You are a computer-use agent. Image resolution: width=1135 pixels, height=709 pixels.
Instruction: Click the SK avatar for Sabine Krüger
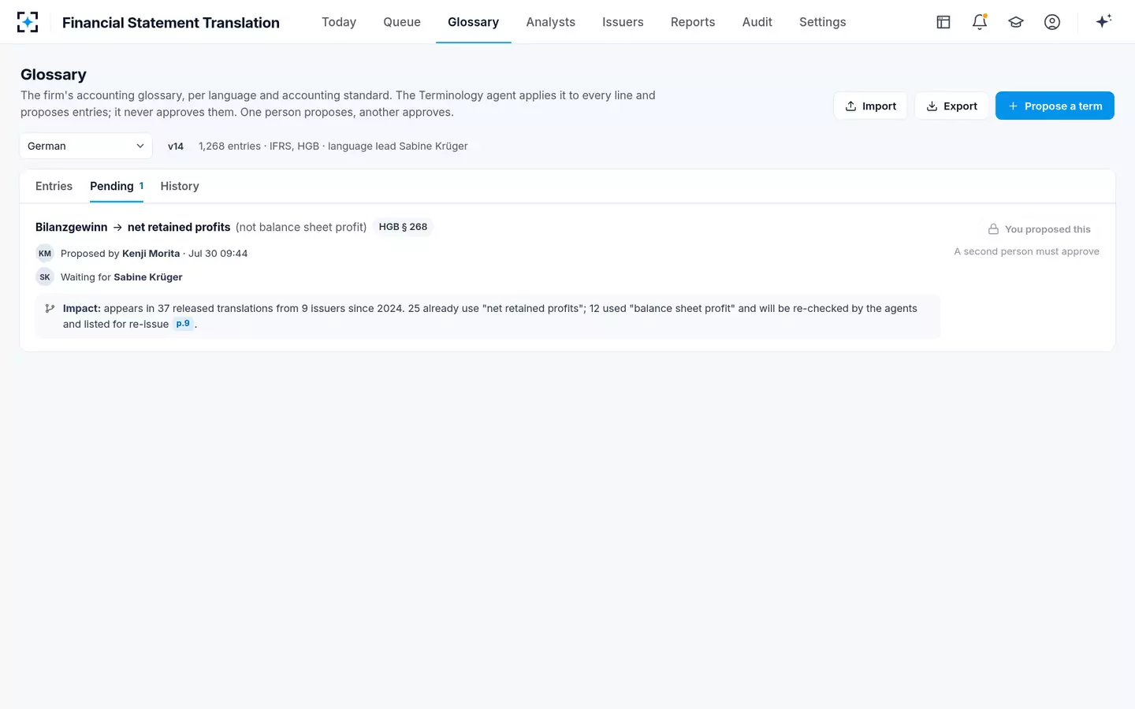click(45, 277)
